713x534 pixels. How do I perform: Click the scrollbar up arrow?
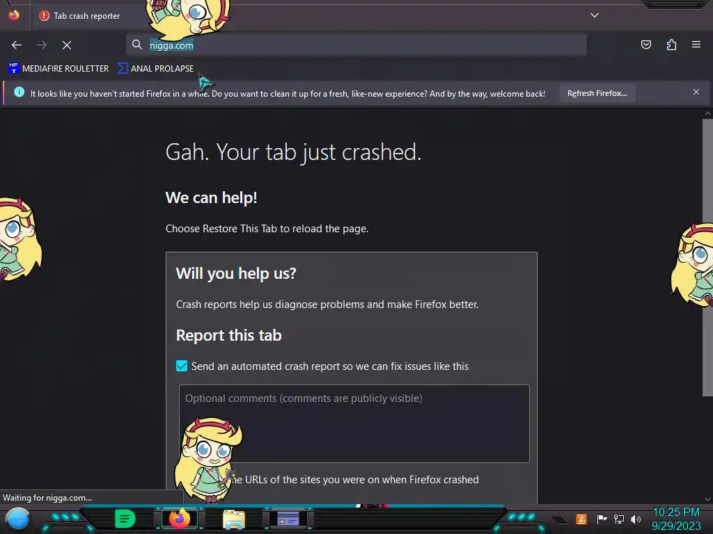pos(707,113)
